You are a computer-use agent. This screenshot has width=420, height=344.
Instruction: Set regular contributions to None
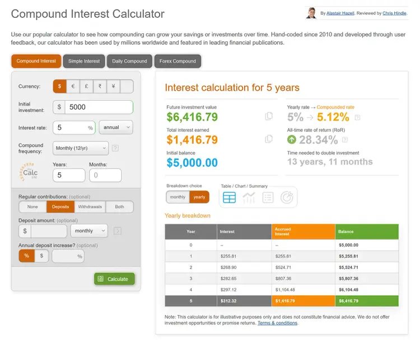point(32,207)
